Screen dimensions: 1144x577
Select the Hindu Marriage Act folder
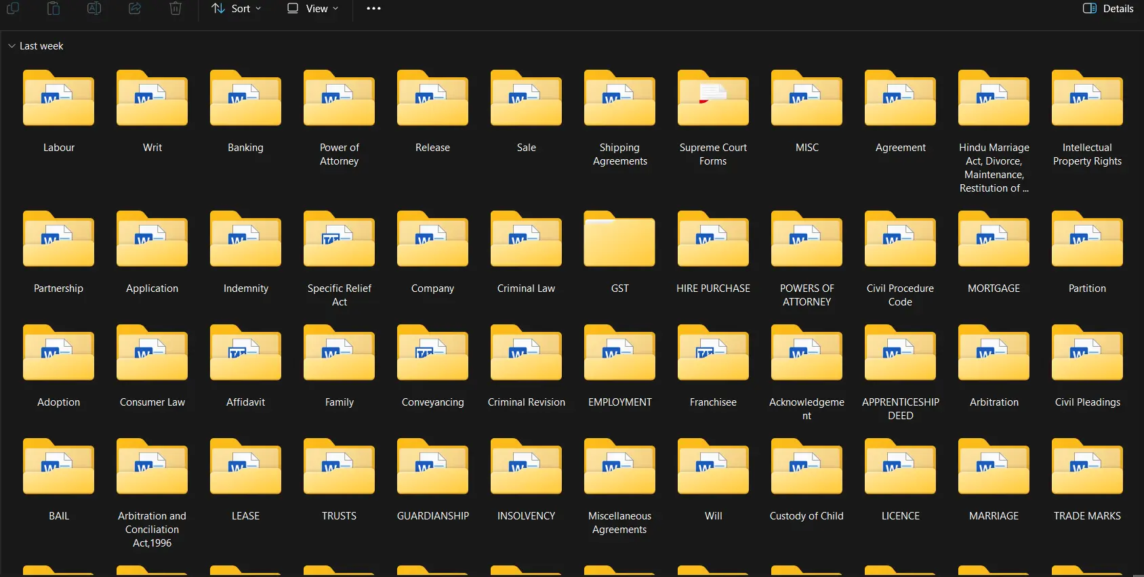tap(994, 100)
